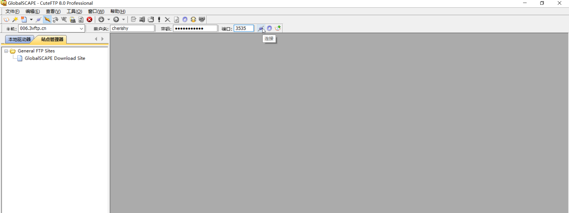Click the port field showing 3535
This screenshot has width=569, height=213.
point(244,28)
